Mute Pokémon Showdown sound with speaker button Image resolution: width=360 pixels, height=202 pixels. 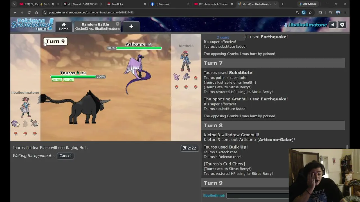point(332,25)
